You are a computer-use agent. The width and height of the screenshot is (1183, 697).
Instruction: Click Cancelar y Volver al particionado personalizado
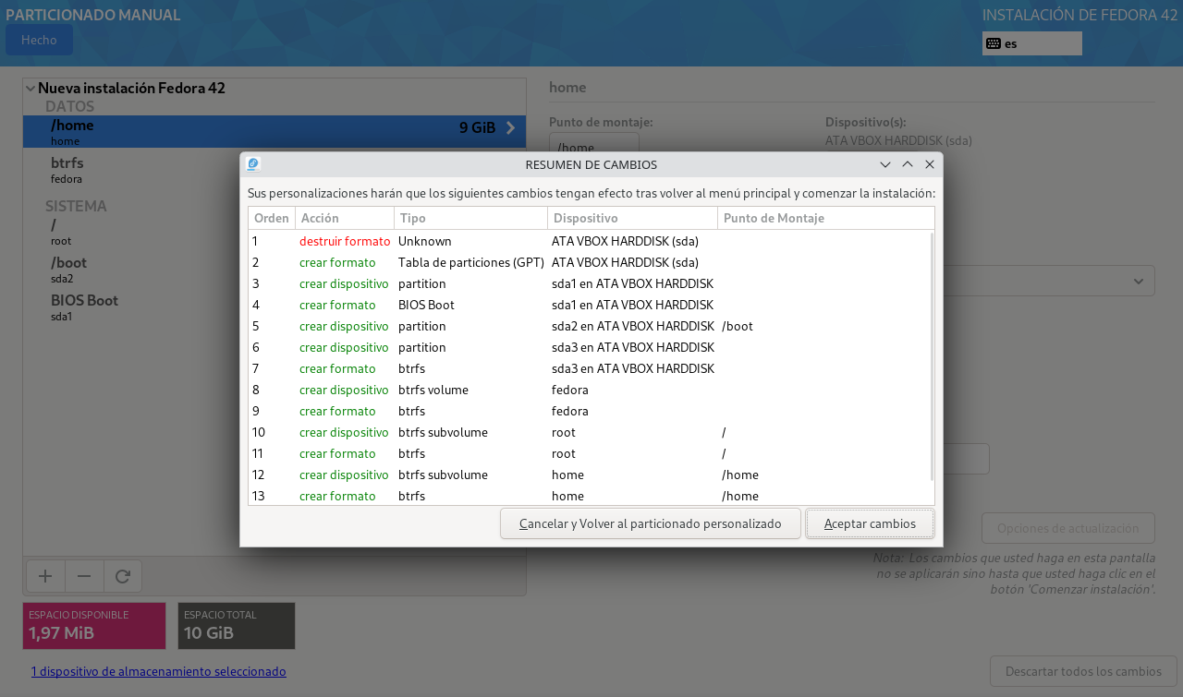[650, 523]
